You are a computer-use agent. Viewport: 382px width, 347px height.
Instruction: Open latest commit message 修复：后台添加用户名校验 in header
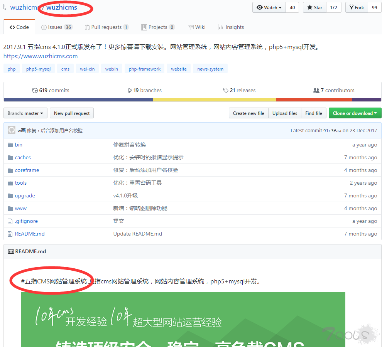(54, 131)
